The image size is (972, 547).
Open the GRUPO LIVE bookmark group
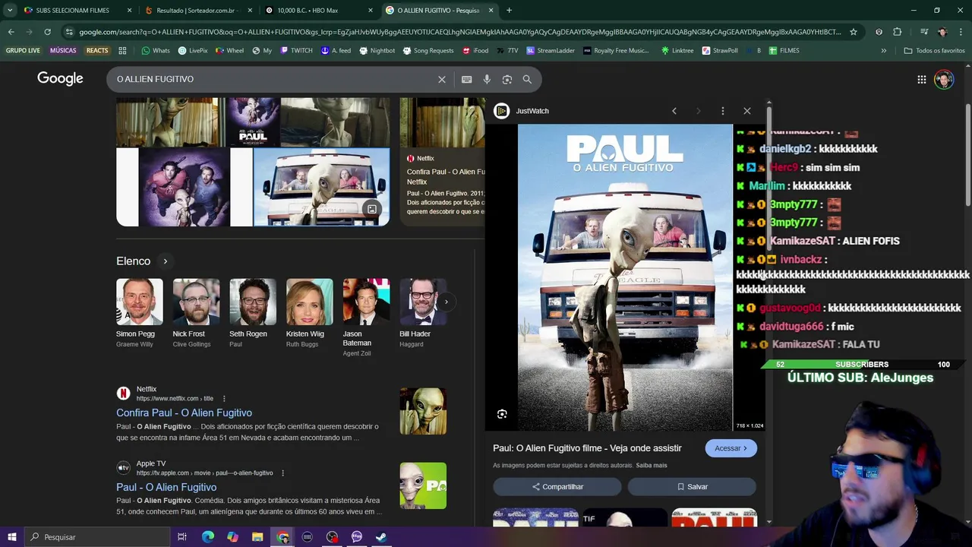coord(23,51)
